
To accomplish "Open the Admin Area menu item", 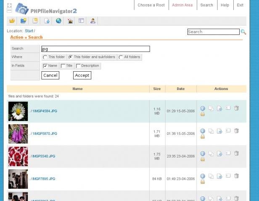I will point(182,5).
